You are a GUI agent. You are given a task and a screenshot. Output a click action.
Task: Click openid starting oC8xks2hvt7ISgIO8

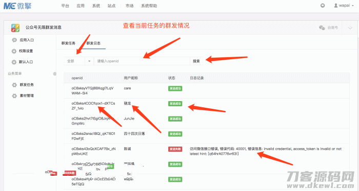click(92, 121)
